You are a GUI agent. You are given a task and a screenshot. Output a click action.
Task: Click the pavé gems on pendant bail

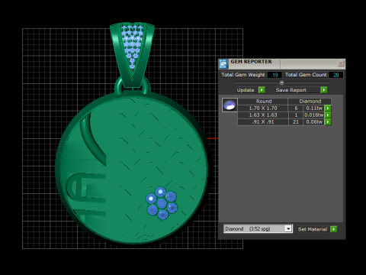132,46
